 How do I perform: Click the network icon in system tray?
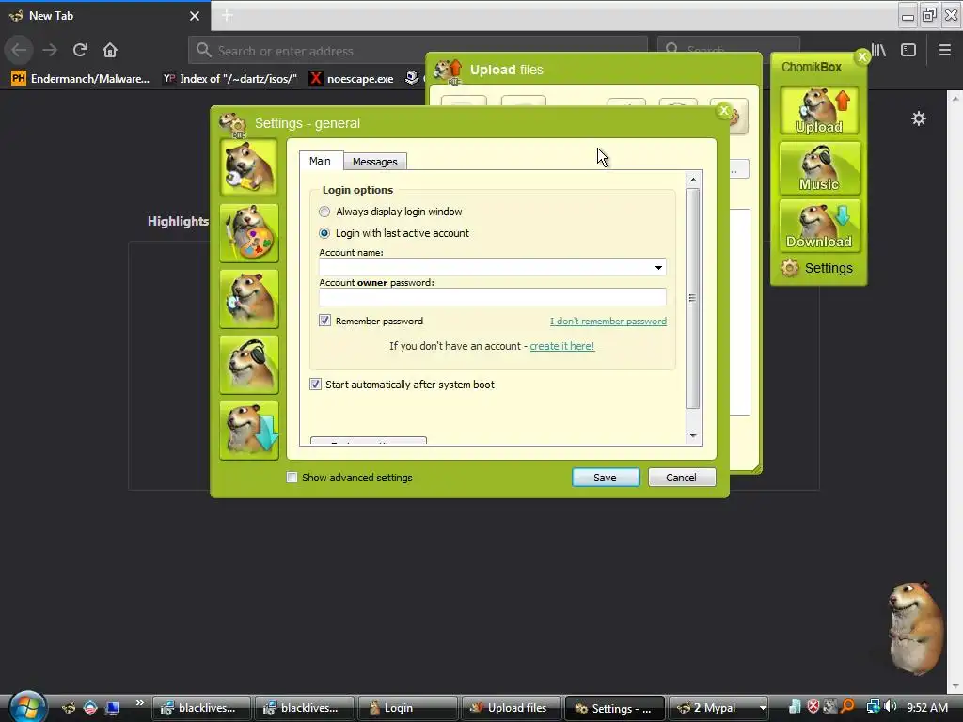pos(873,707)
